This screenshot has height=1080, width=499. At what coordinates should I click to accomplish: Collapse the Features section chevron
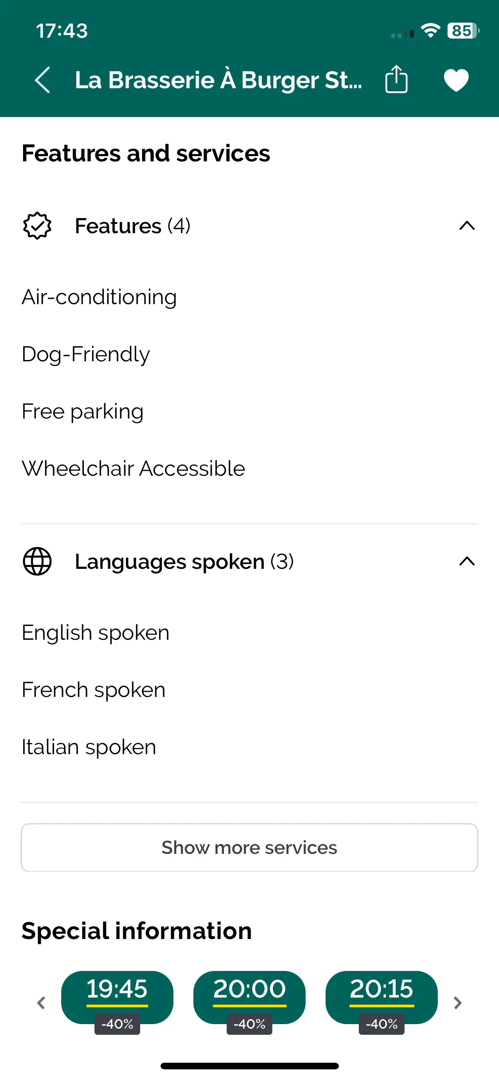click(x=467, y=226)
